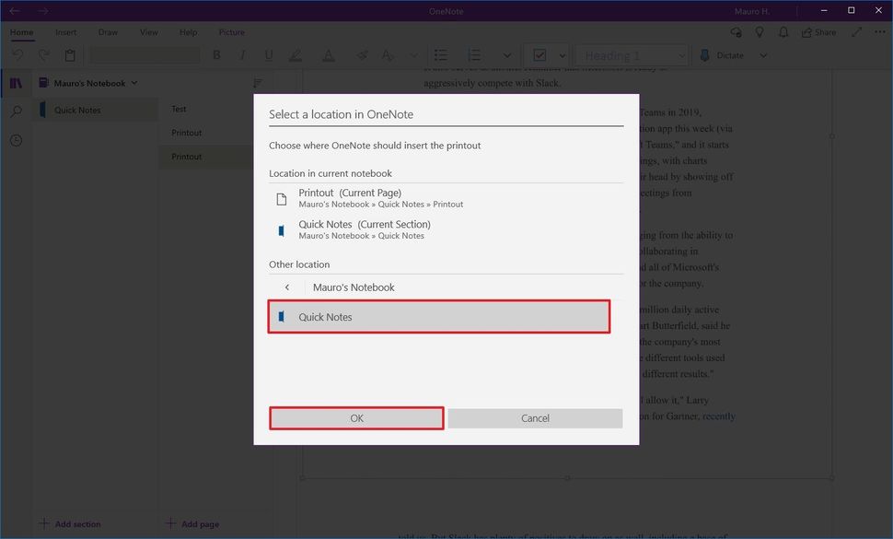Screen dimensions: 893x539
Task: Open the Share pane
Action: (x=816, y=31)
